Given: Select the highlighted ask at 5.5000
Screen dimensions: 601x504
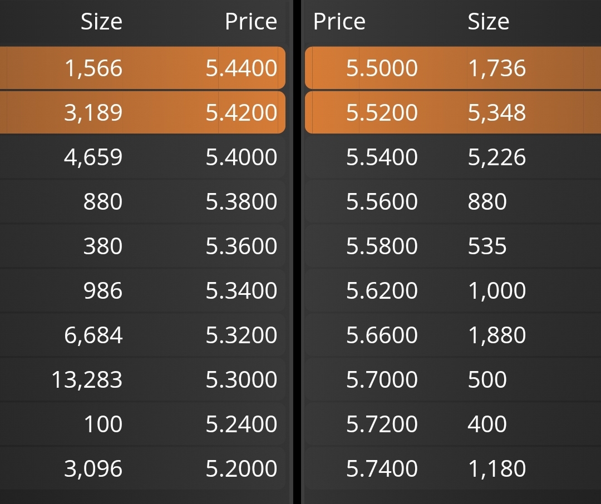Looking at the screenshot, I should pos(453,68).
